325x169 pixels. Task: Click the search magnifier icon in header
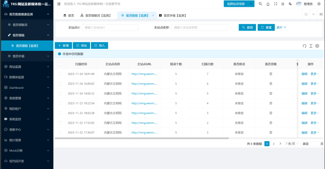pos(260,4)
